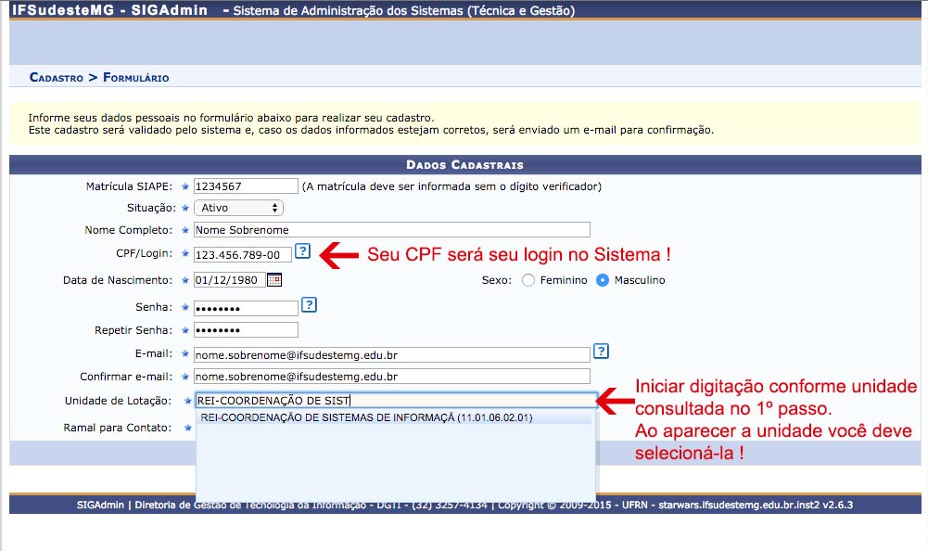Select the Feminino radio button
Viewport: 928px width, 551px height.
click(528, 280)
